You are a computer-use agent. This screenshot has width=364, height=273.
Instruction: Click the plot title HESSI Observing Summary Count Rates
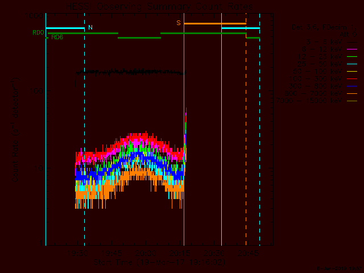[x=159, y=6]
